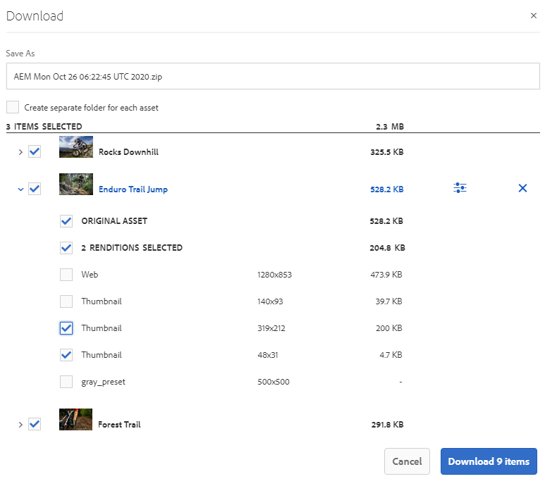Screen dimensions: 545x486
Task: Check the 140x93 Thumbnail rendition
Action: (x=66, y=301)
